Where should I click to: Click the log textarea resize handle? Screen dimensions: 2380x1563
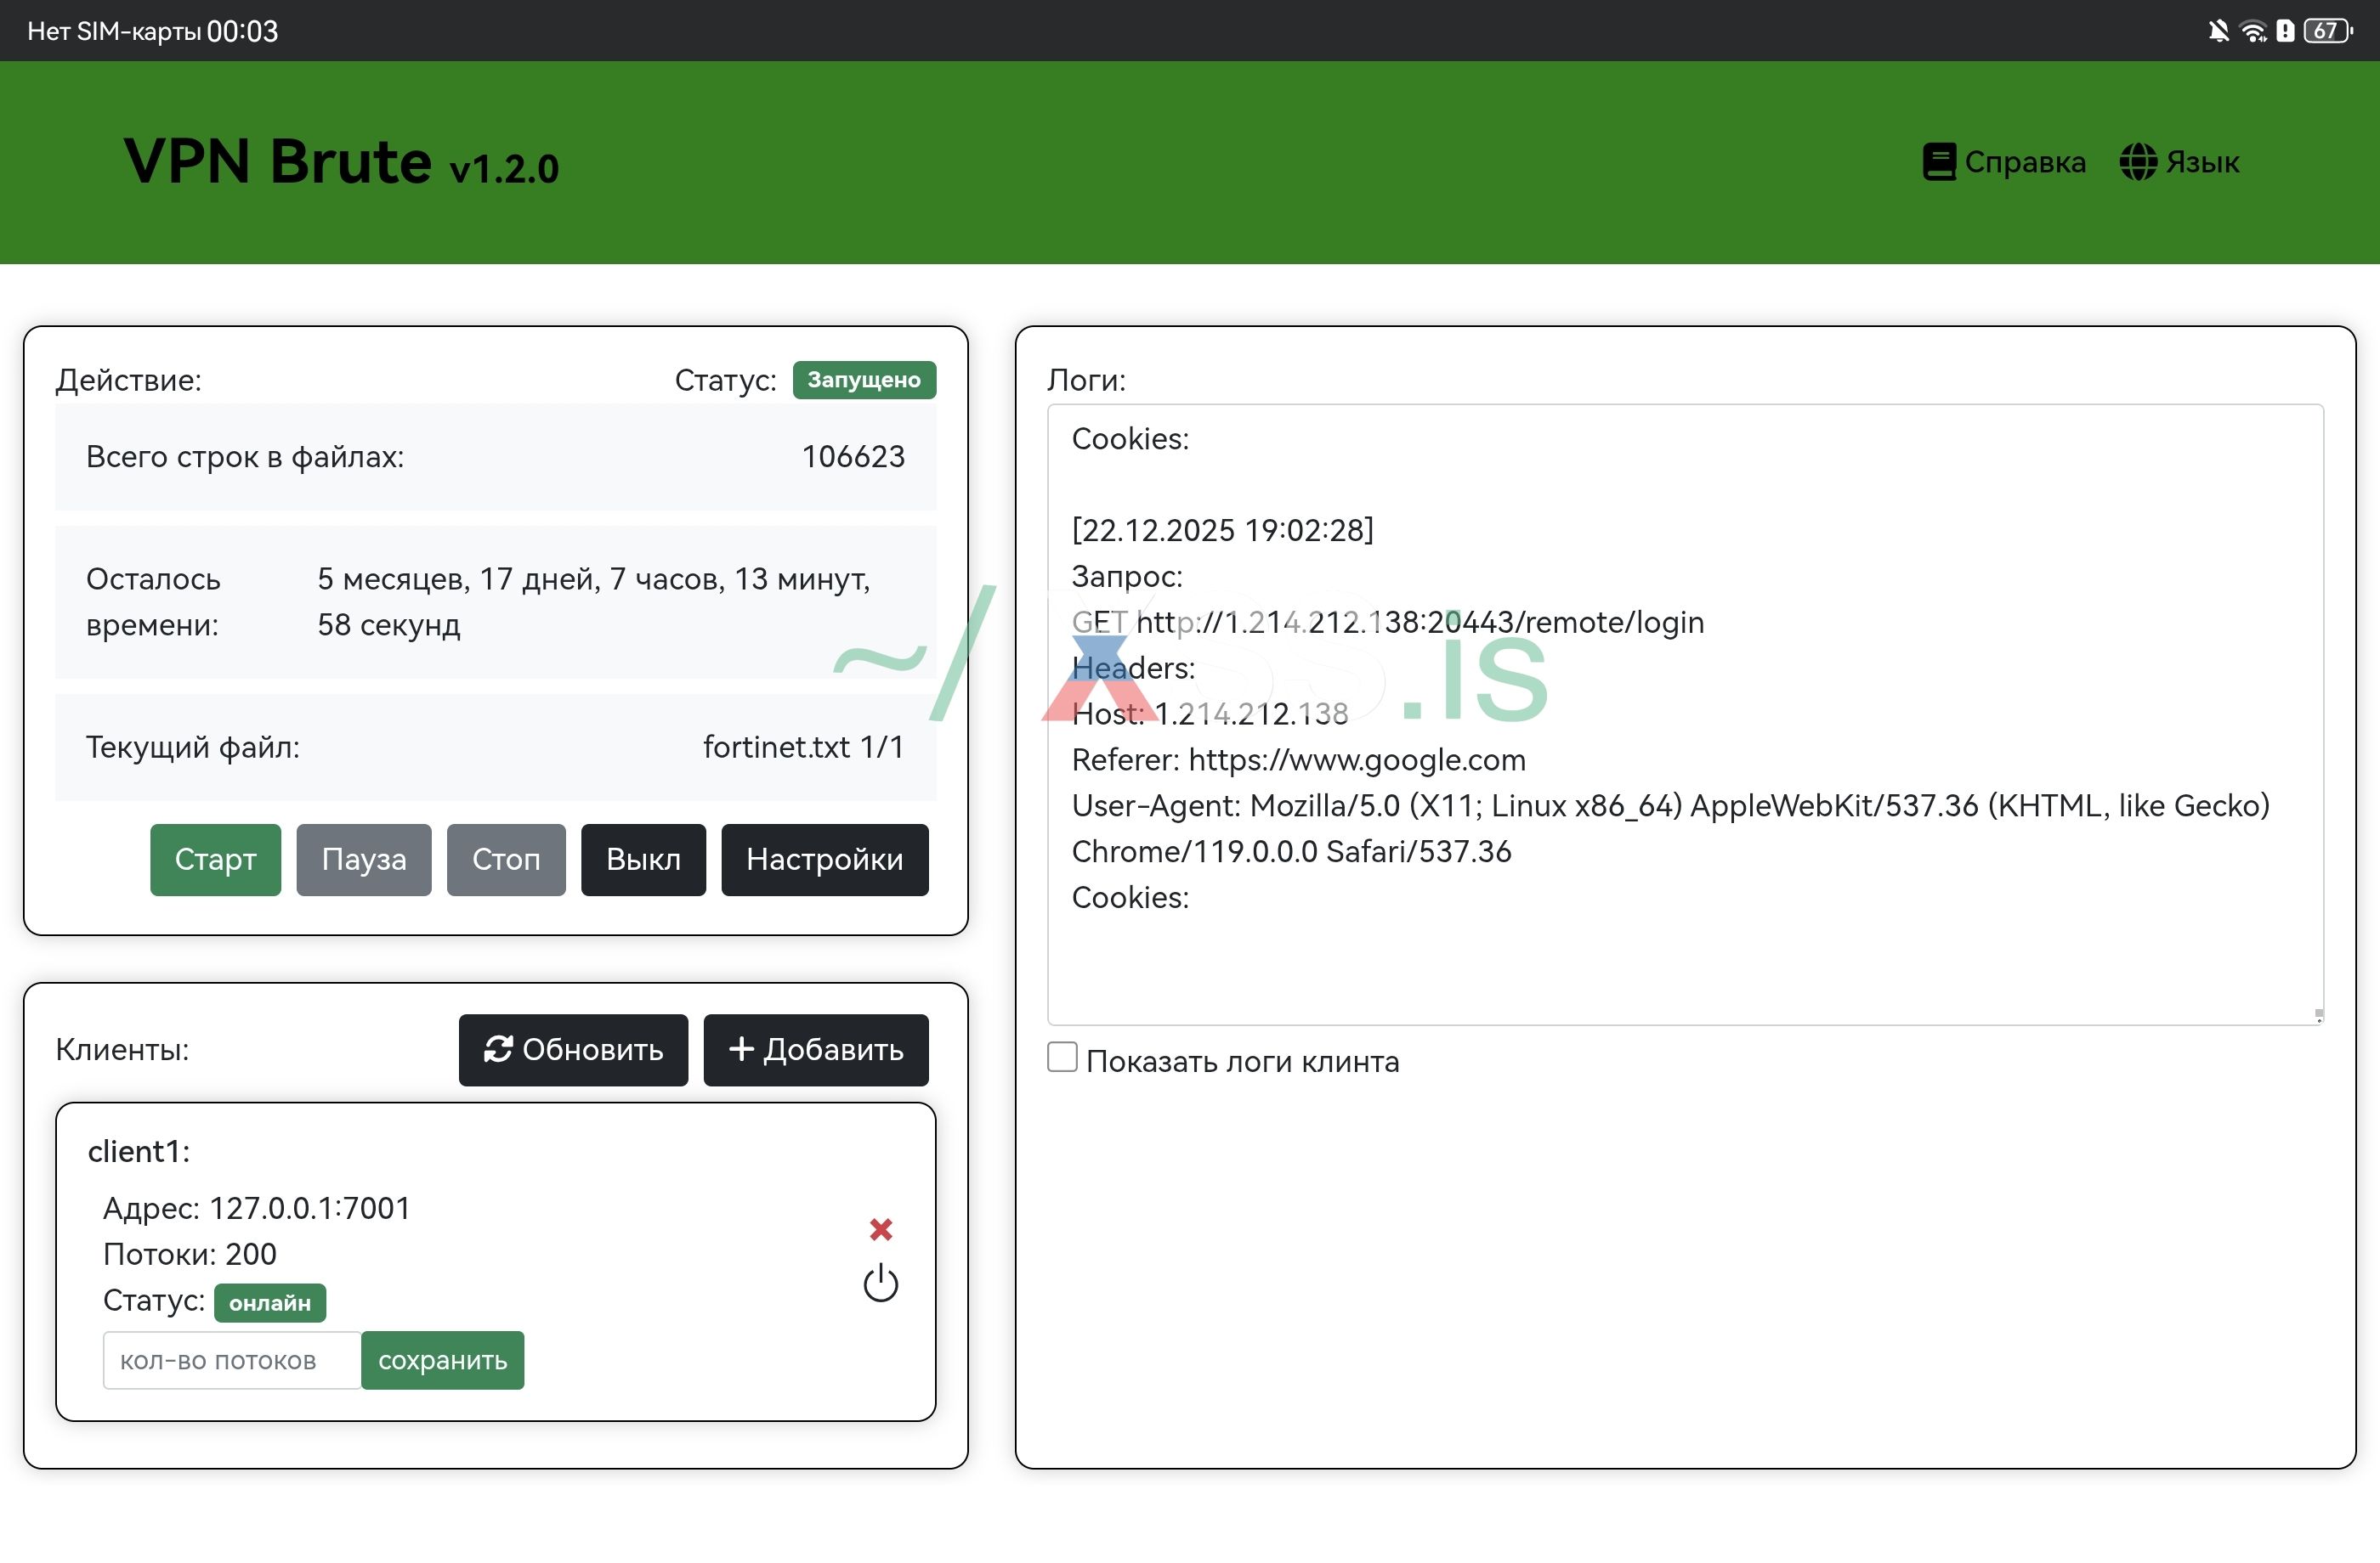click(2318, 1016)
